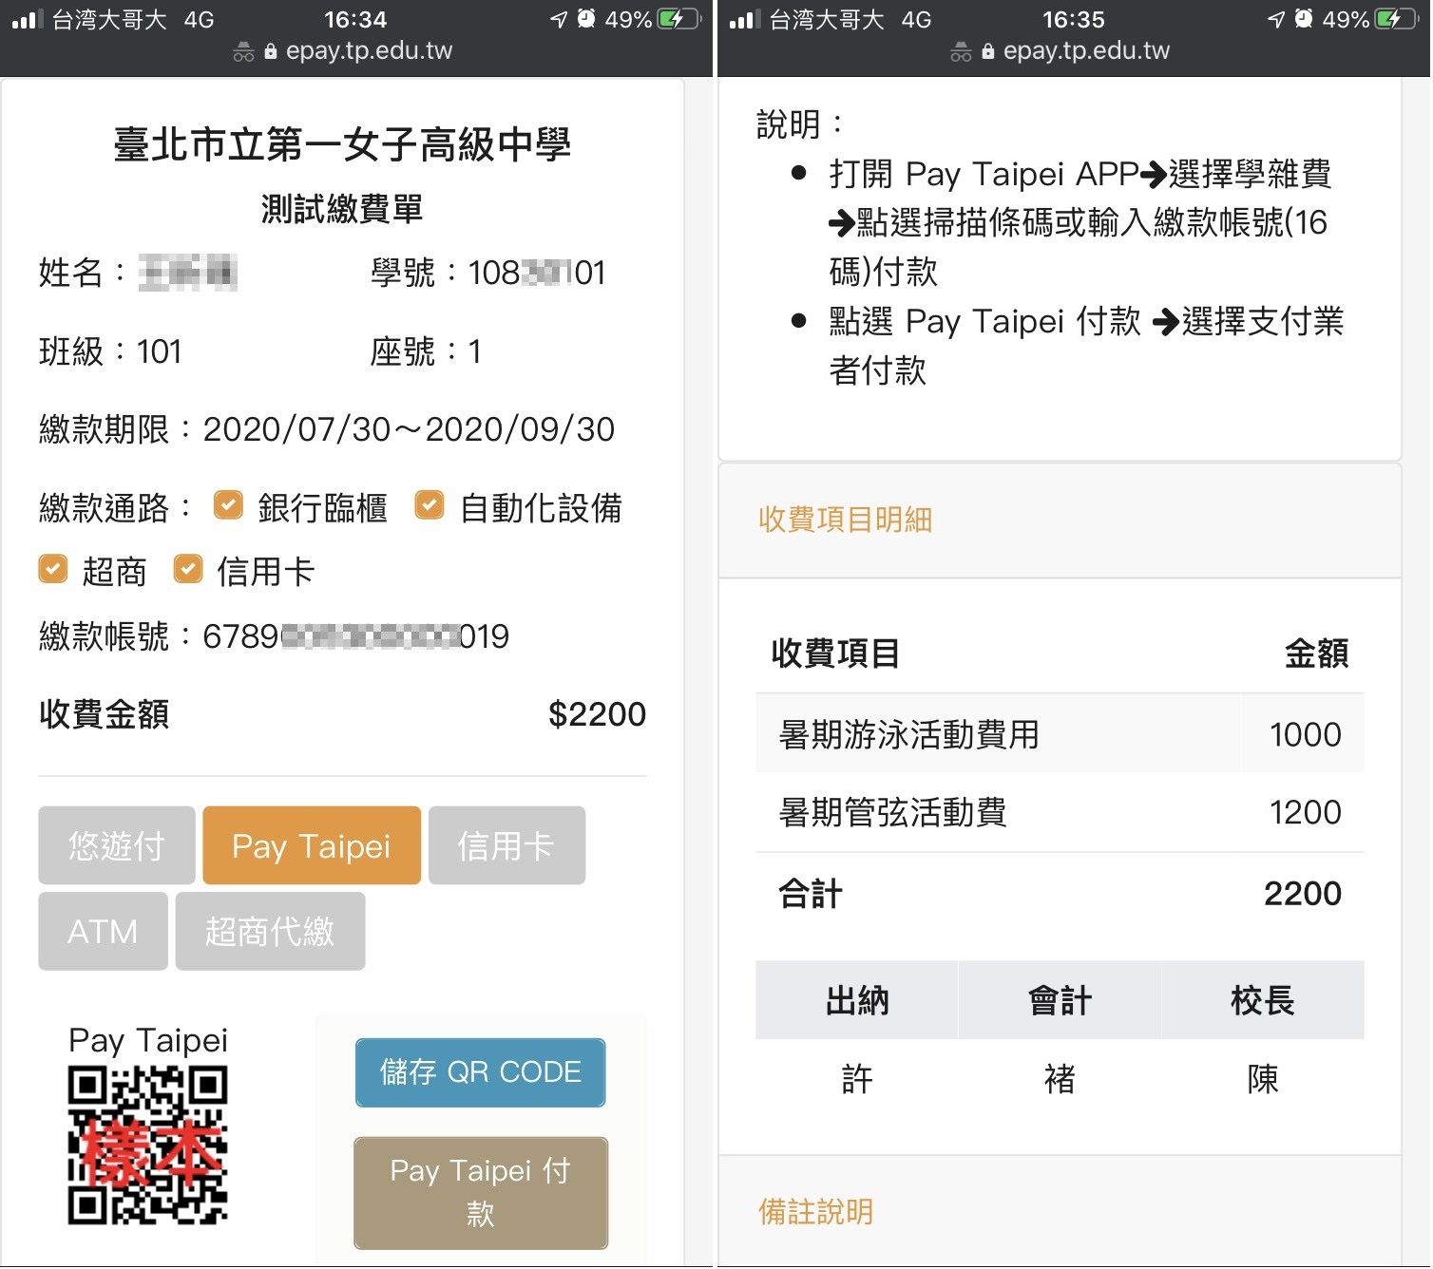Tap the Pay Taipei 付款 button

(480, 1193)
